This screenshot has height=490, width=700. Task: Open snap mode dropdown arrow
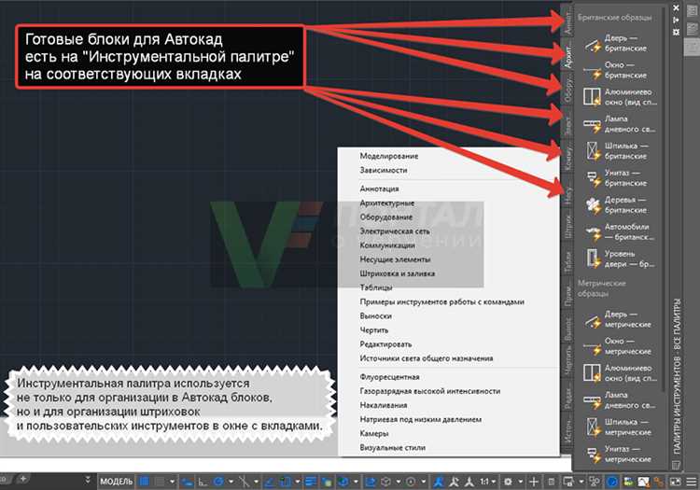(172, 482)
